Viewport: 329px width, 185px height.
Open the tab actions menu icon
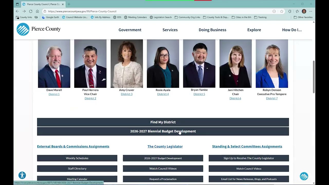(x=17, y=4)
